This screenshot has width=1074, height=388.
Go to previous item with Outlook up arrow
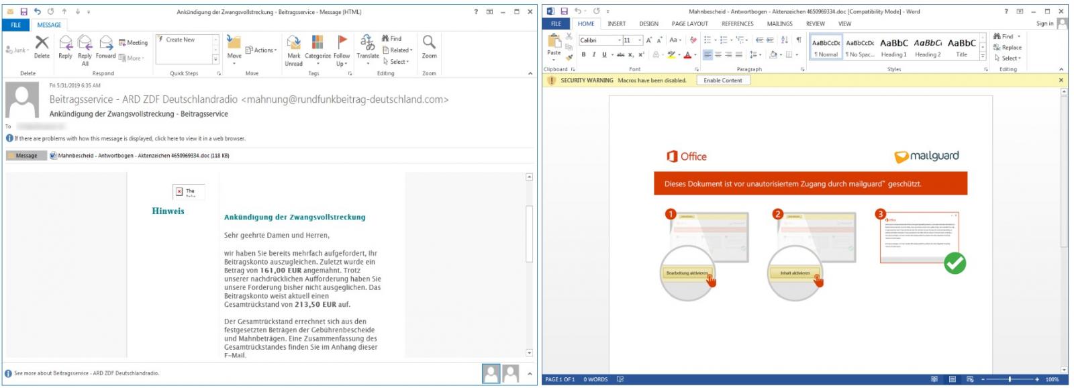(x=64, y=11)
